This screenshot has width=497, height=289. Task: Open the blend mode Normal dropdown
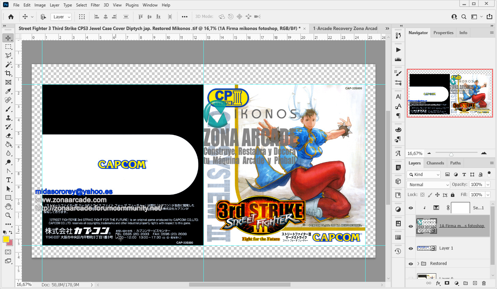[x=428, y=185]
